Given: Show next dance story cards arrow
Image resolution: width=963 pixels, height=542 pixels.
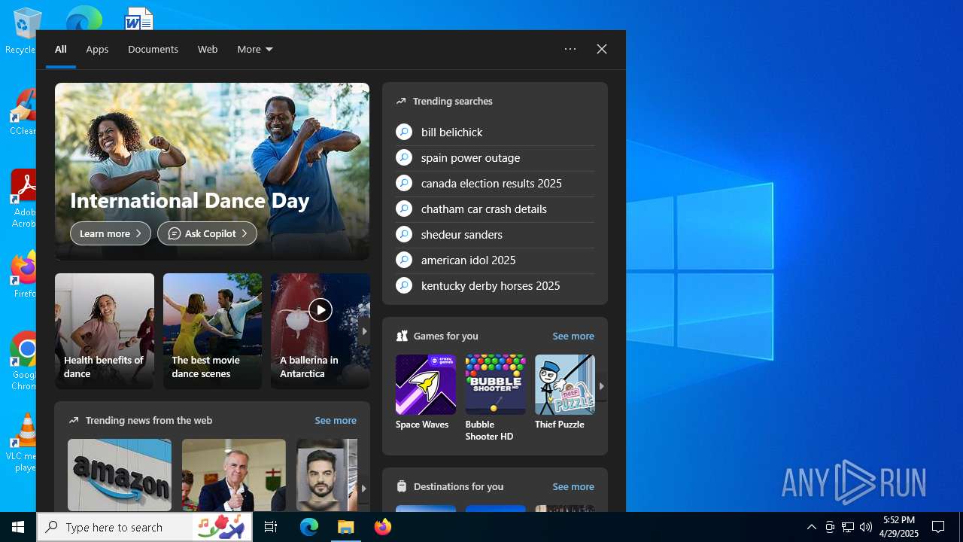Looking at the screenshot, I should click(x=364, y=331).
